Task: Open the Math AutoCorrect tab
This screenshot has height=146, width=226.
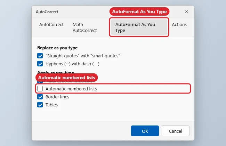Action: point(84,27)
